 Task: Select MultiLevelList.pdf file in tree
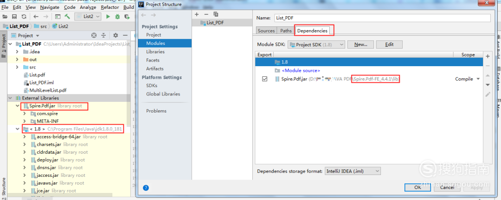[x=48, y=90]
